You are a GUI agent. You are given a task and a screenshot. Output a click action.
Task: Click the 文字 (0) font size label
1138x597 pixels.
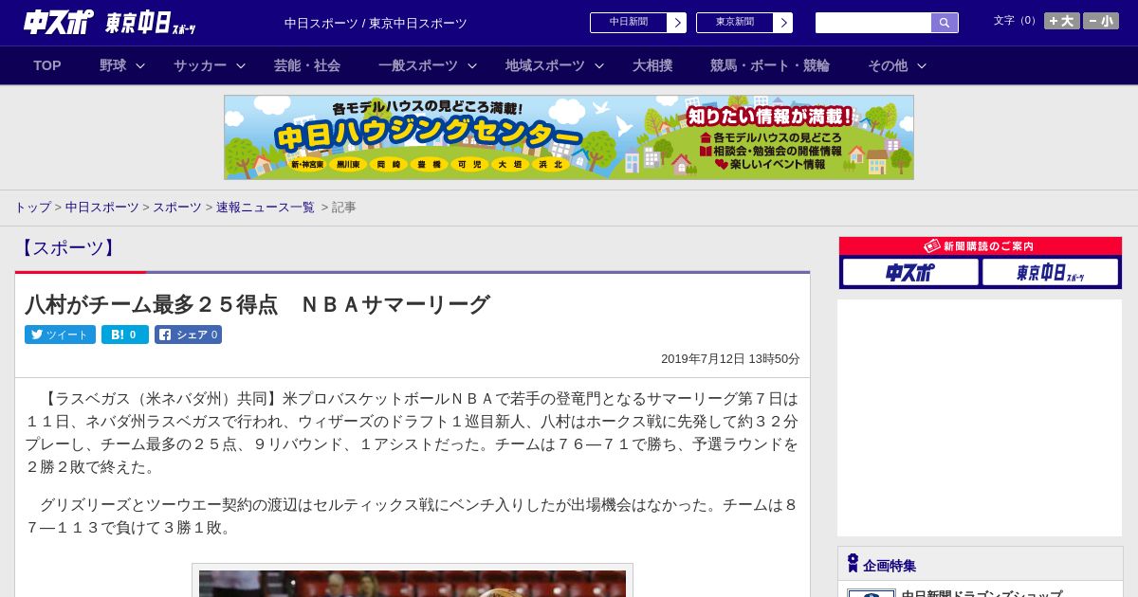1016,21
